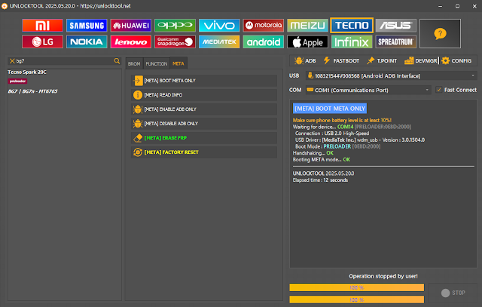482x307 pixels.
Task: Click the STOP button
Action: 453,293
